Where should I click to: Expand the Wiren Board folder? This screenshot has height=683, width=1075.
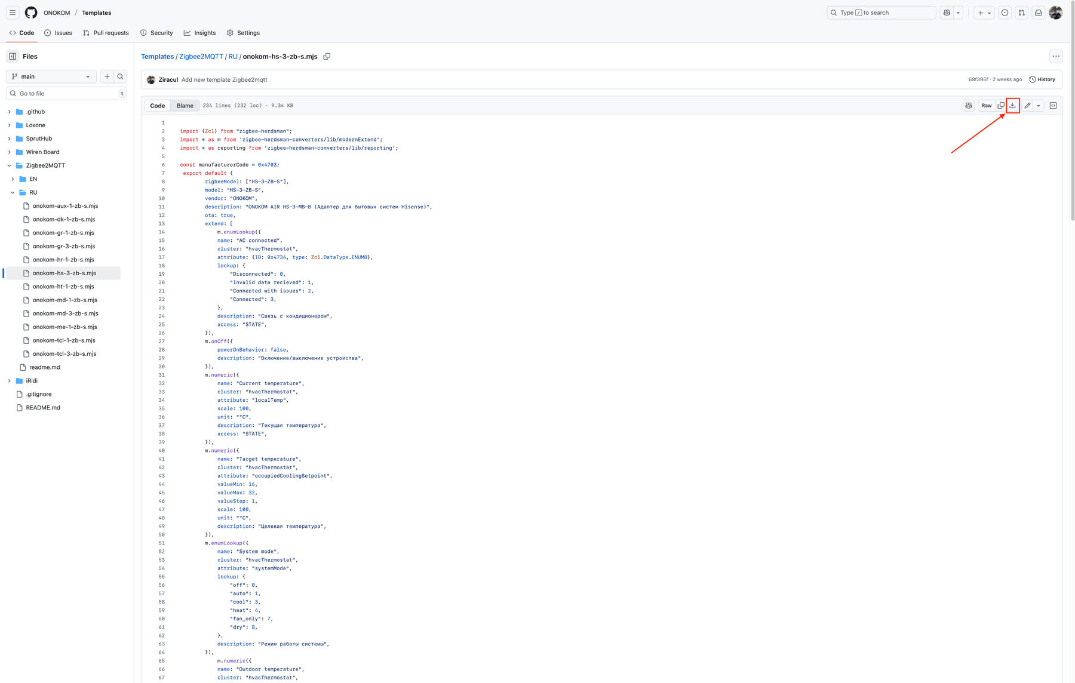pyautogui.click(x=10, y=152)
